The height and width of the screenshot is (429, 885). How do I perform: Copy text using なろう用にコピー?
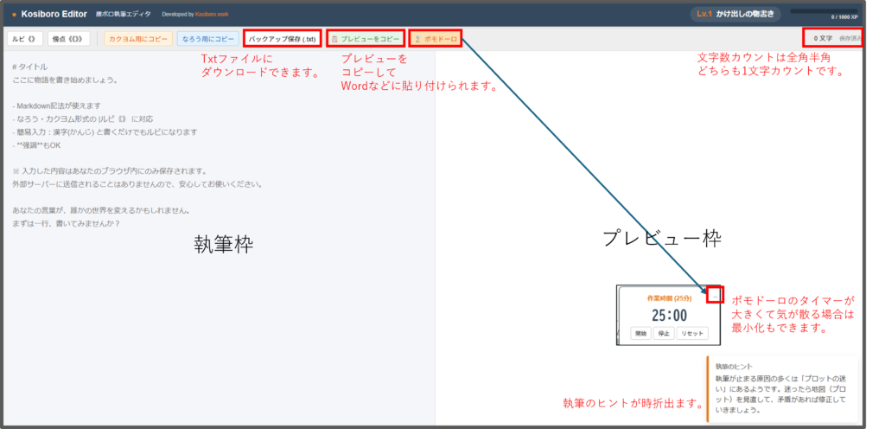207,39
